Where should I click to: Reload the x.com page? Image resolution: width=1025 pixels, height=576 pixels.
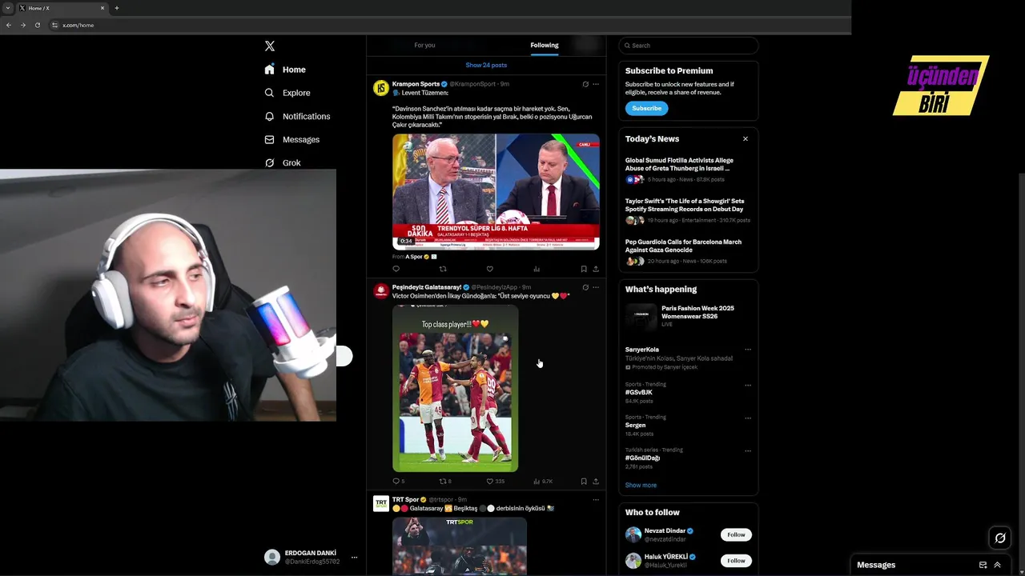coord(38,25)
